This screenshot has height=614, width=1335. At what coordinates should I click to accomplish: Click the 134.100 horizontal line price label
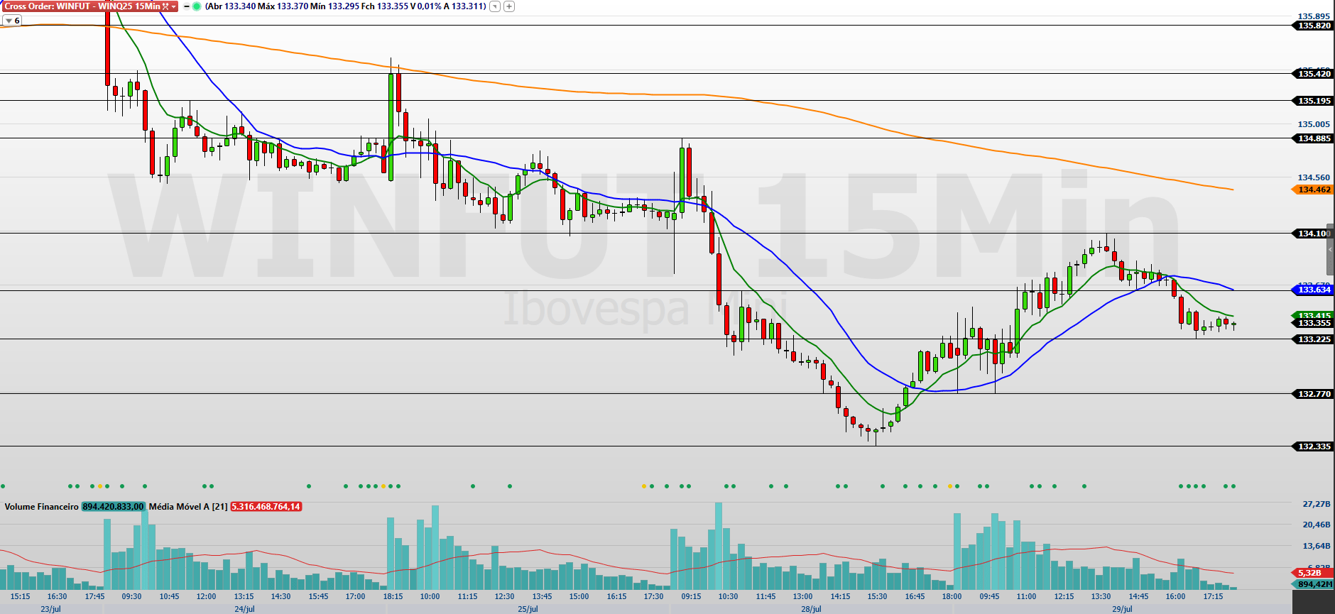[1313, 234]
